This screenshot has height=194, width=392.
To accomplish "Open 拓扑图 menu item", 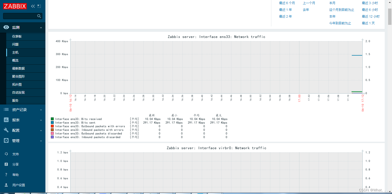I will pyautogui.click(x=26, y=85).
